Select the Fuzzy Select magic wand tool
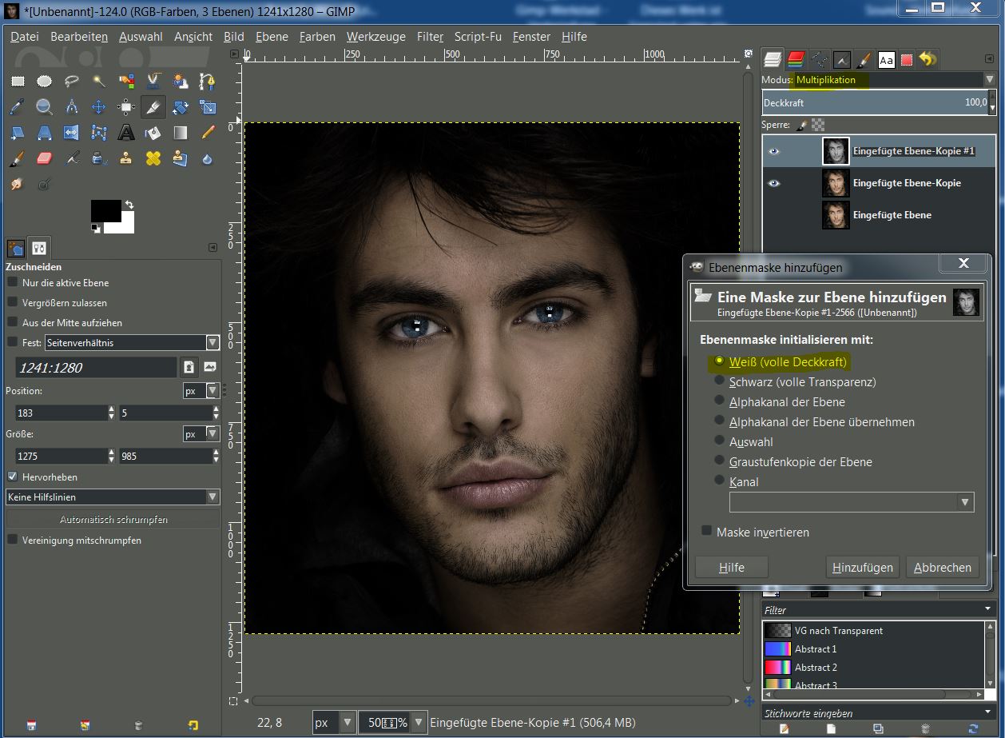This screenshot has height=738, width=1005. click(x=99, y=81)
